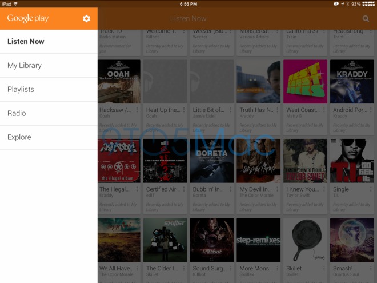The height and width of the screenshot is (283, 377).
Task: Show options for The Older I... album
Action: pos(184,268)
